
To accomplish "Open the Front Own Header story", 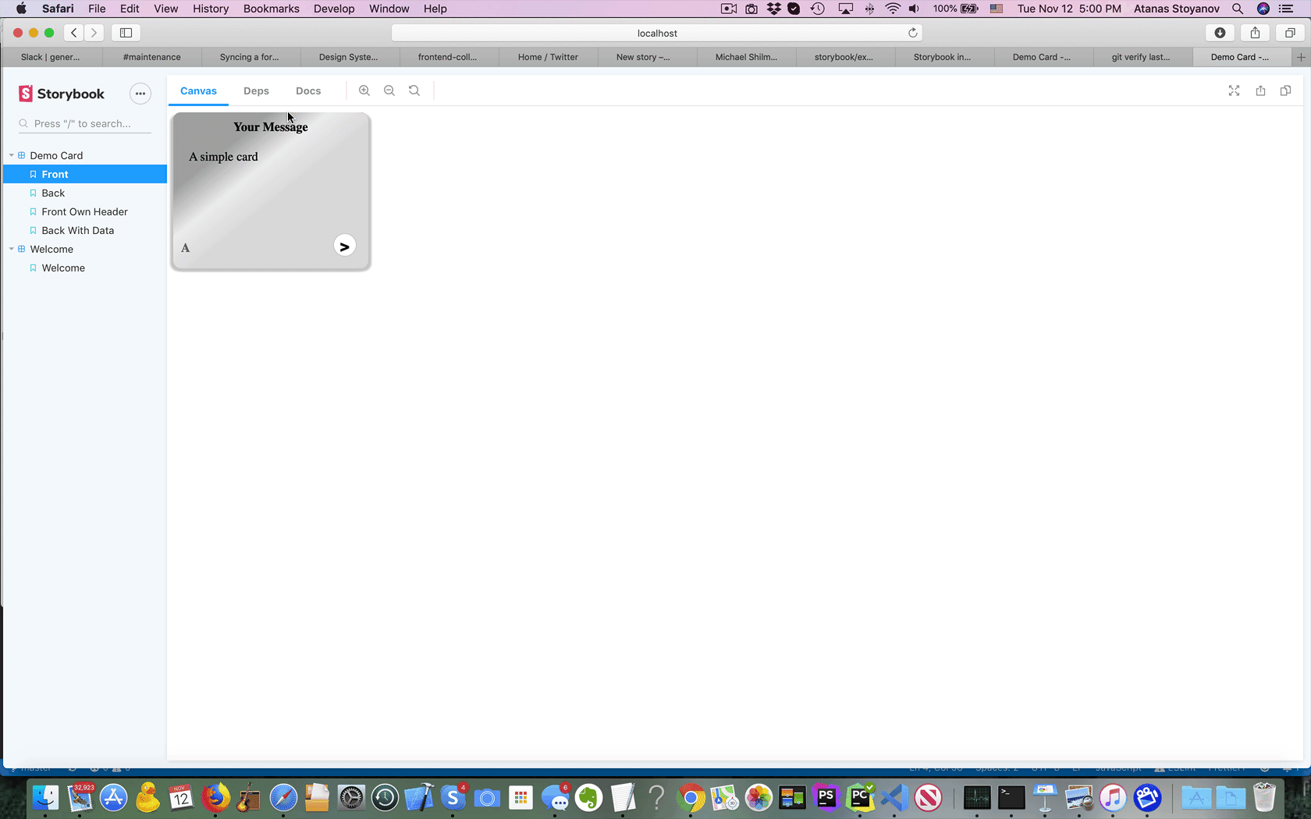I will point(84,211).
